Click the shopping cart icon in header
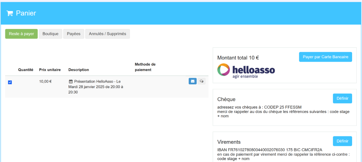Viewport: 362px width, 162px height. click(x=10, y=13)
